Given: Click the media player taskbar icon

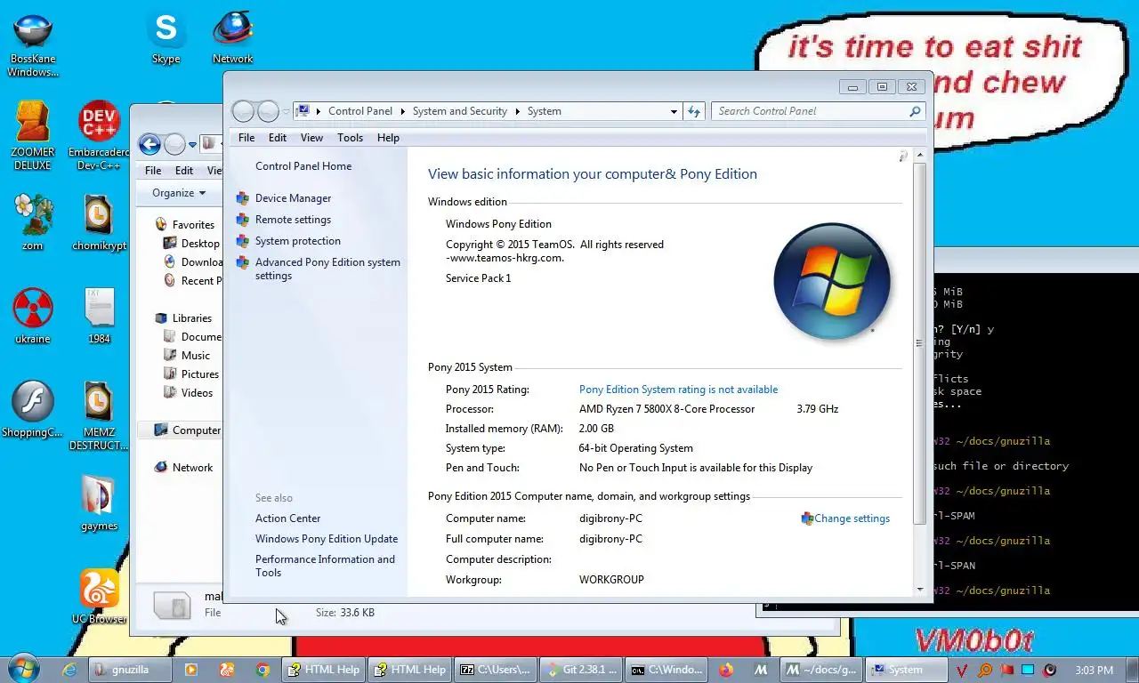Looking at the screenshot, I should [190, 670].
